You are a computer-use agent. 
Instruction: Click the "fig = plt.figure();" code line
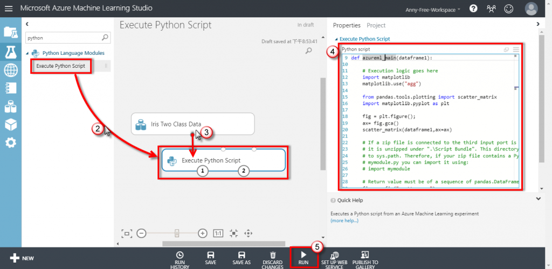[x=390, y=116]
